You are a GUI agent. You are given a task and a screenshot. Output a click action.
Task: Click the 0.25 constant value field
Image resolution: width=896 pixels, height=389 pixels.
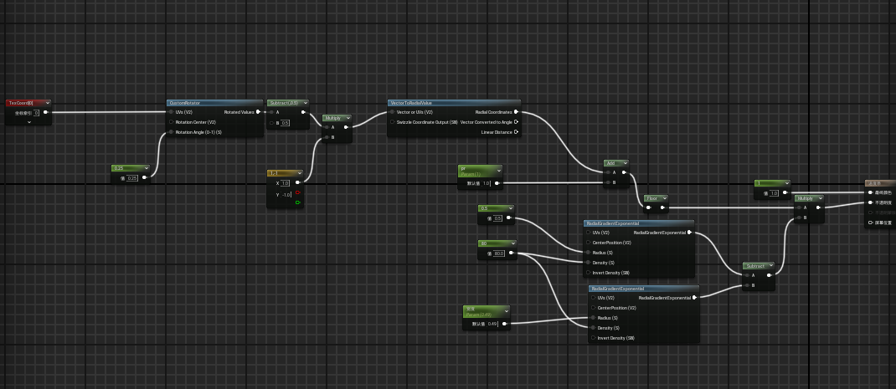132,177
